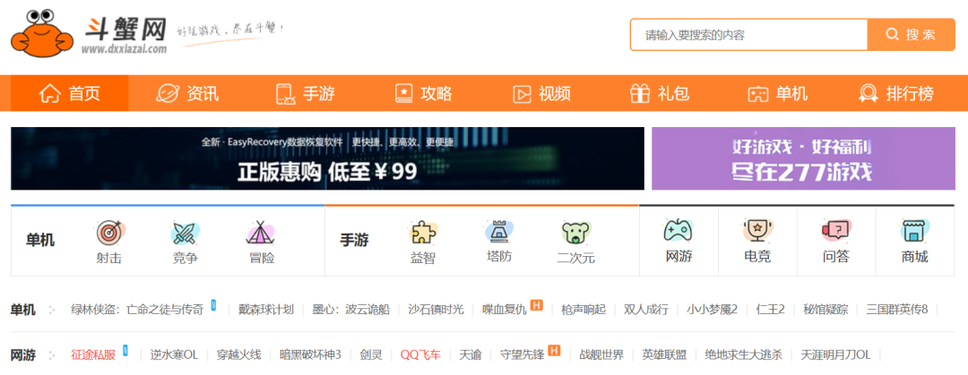
Task: Open the 枪声响起 link
Action: 583,310
